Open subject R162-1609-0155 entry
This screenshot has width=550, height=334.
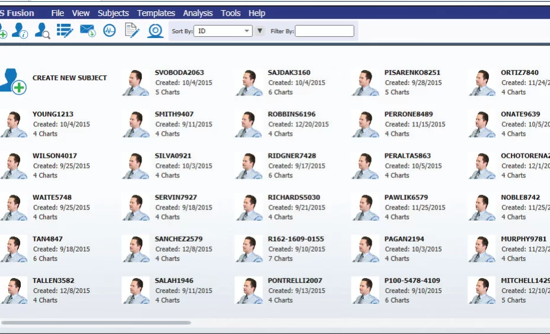(296, 239)
